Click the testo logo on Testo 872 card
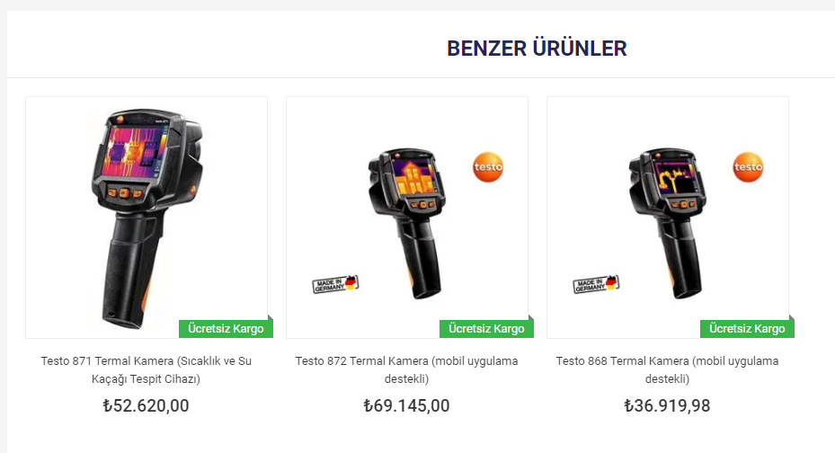Screen dimensions: 835x453 (x=488, y=167)
